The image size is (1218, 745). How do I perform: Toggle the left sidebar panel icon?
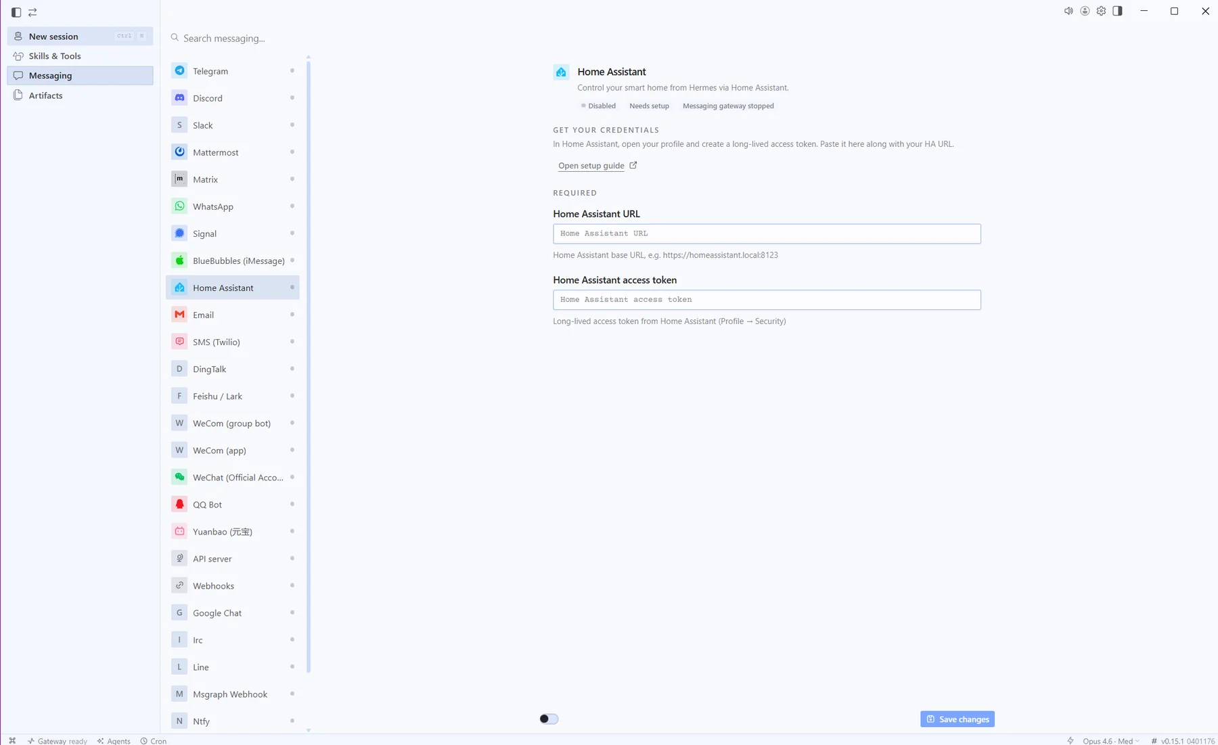16,12
